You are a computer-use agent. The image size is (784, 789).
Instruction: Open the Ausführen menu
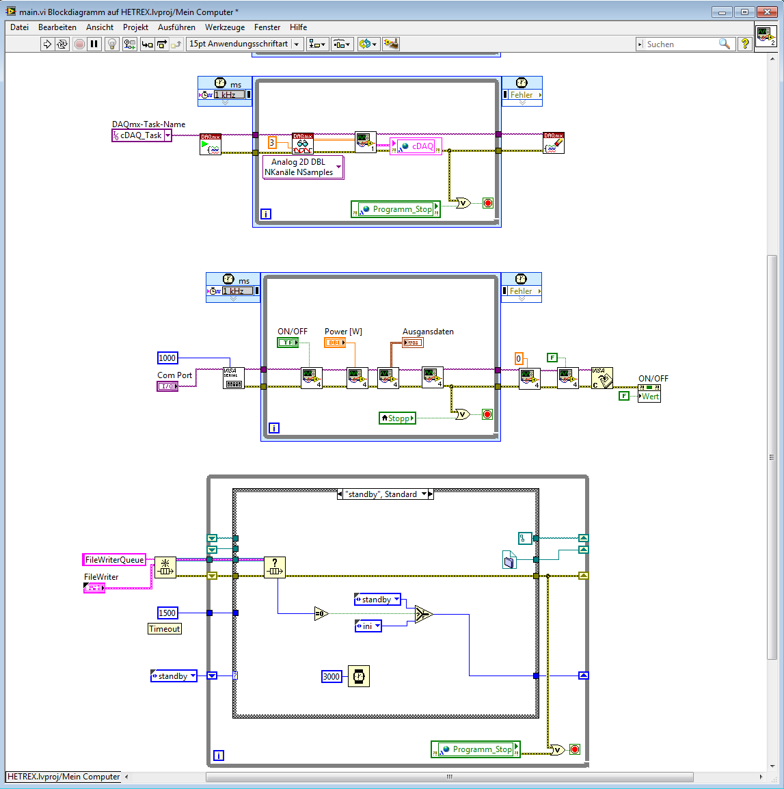tap(176, 27)
